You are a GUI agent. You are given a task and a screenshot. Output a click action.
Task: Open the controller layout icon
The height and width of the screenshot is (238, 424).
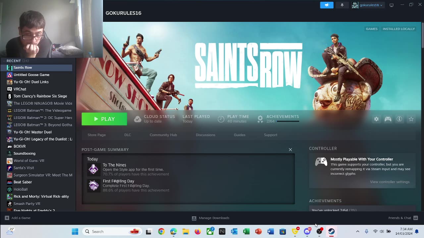pos(388,119)
